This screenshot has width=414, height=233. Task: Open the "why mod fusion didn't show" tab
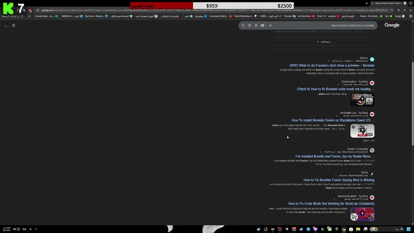coord(388,3)
